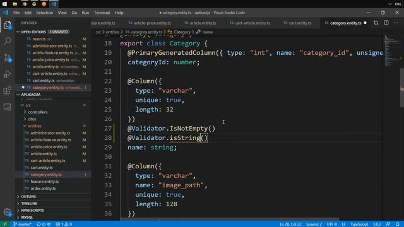Viewport: 404px width, 227px height.
Task: Click the feedback icon in status bar
Action: point(388,224)
